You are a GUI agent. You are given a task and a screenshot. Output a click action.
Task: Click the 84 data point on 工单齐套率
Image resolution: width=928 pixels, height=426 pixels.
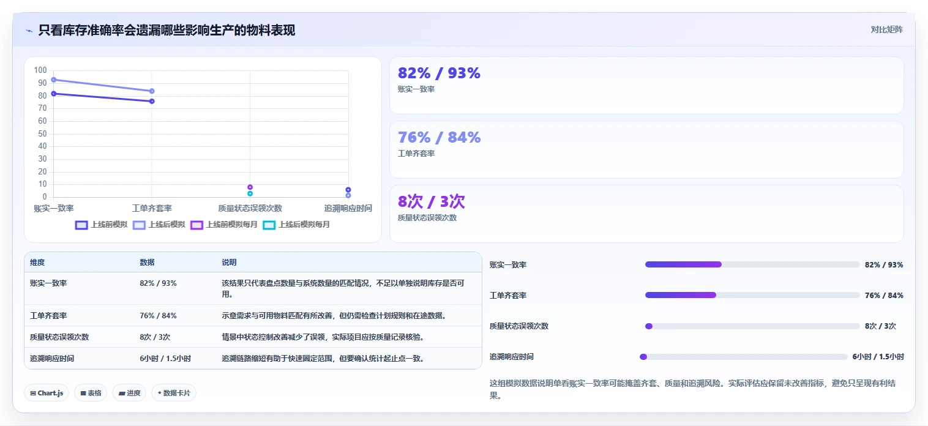[x=152, y=91]
